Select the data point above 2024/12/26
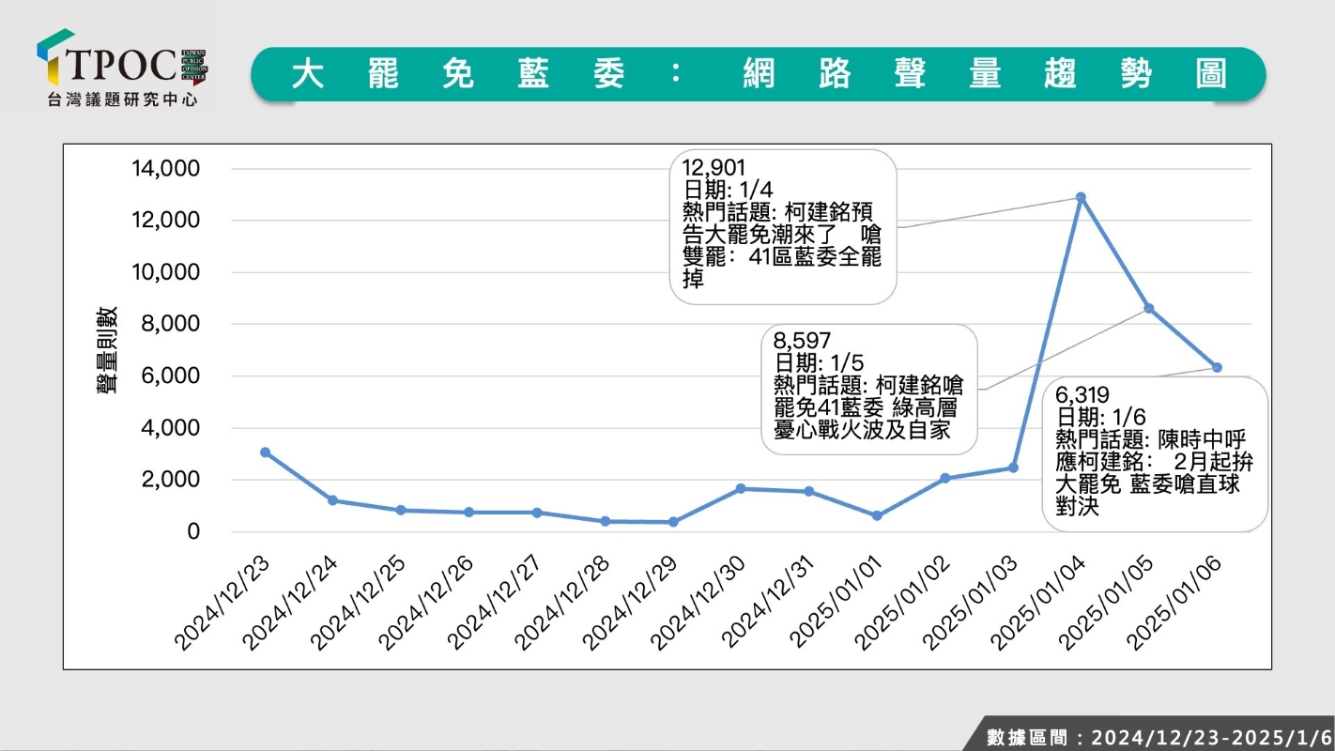This screenshot has width=1335, height=751. (469, 512)
